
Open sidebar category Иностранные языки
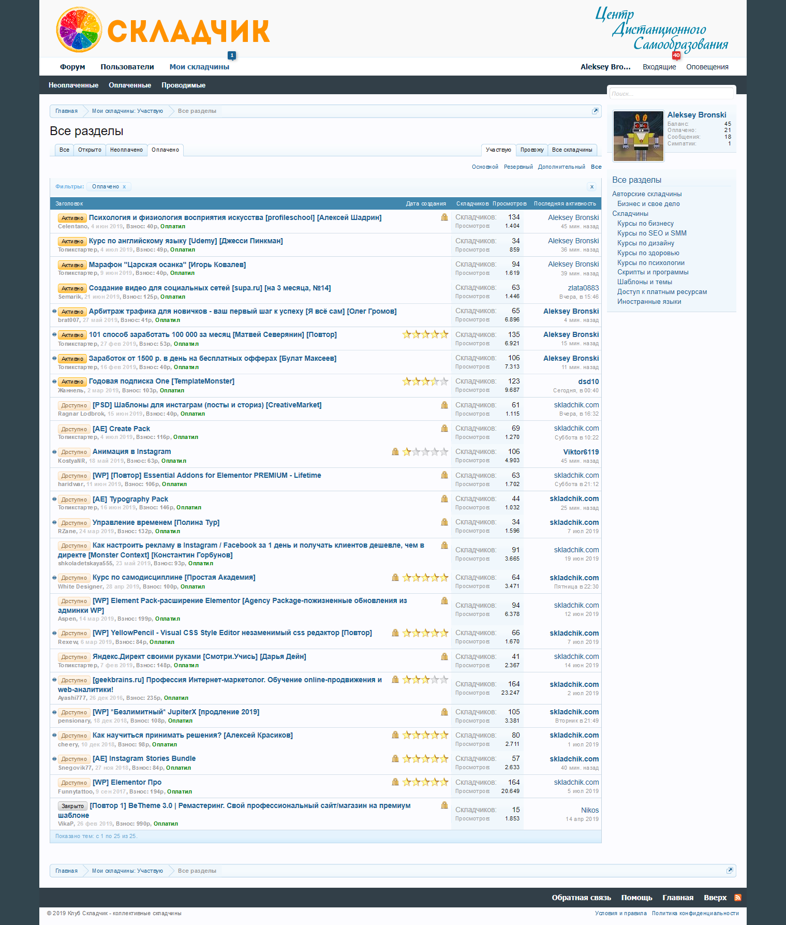coord(649,302)
